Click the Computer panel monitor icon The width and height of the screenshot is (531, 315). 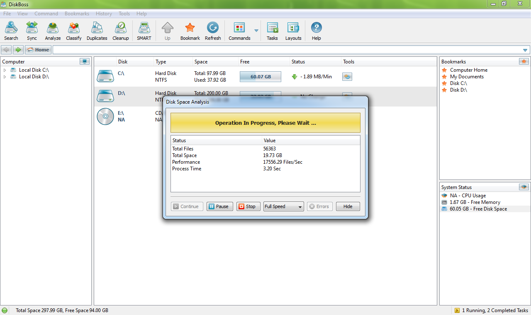(x=85, y=61)
